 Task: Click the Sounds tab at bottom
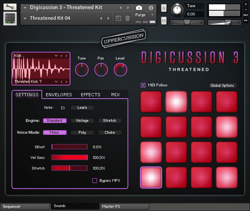[75, 206]
